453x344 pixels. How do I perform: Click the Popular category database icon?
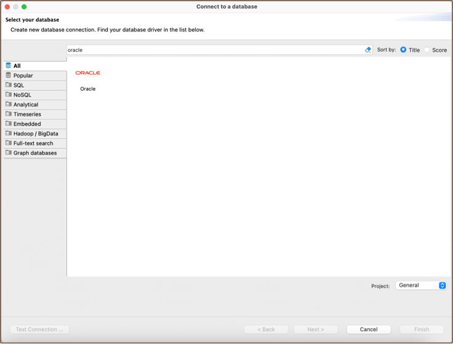(x=9, y=75)
